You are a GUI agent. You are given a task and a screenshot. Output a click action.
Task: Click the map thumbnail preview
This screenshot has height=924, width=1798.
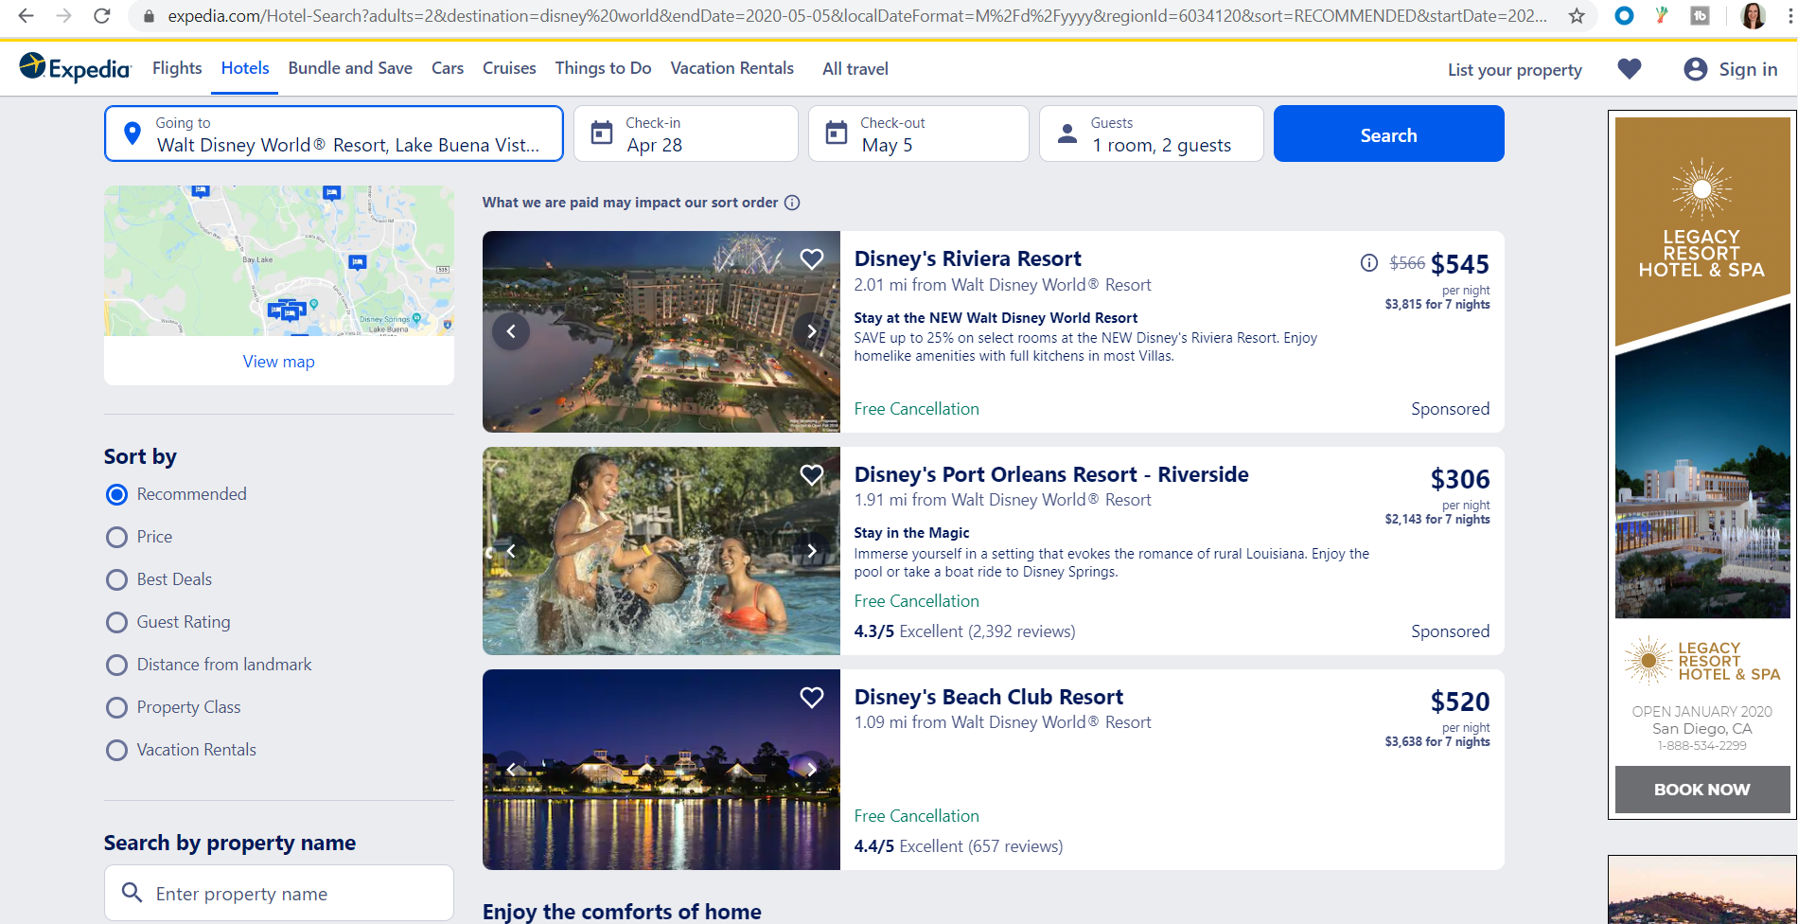click(279, 260)
